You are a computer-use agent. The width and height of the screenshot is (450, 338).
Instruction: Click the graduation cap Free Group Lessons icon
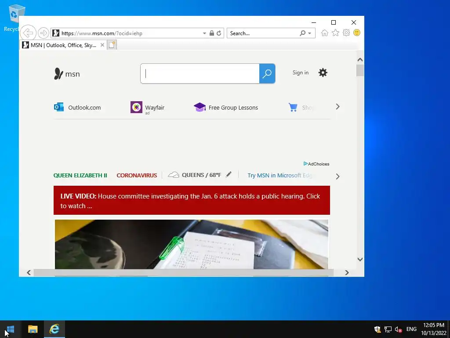pyautogui.click(x=200, y=107)
